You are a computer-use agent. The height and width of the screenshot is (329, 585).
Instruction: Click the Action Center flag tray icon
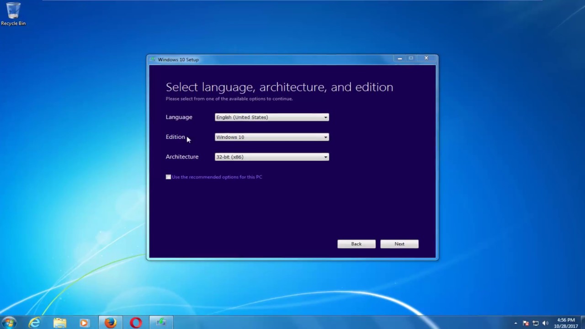tap(526, 323)
